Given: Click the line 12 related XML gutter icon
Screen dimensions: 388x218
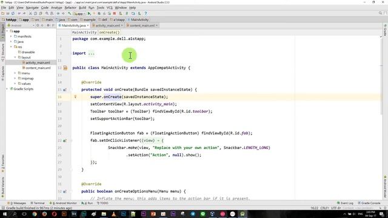Looking at the screenshot, I should (x=65, y=68).
